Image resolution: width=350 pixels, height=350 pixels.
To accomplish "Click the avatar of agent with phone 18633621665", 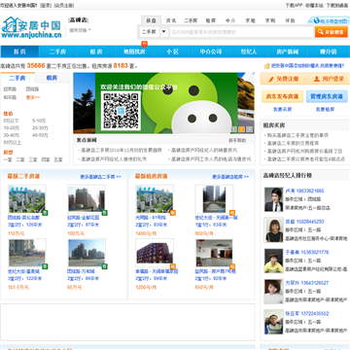I will [273, 199].
